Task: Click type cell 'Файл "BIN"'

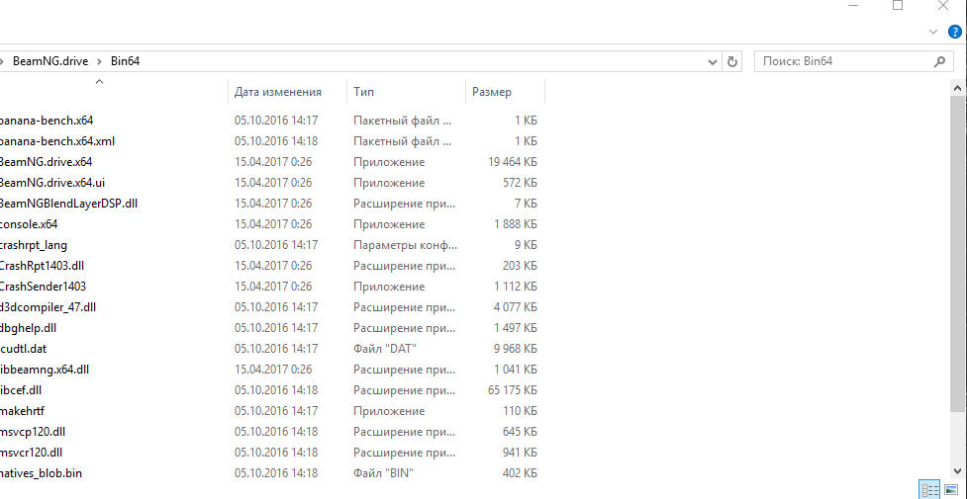Action: pos(383,473)
